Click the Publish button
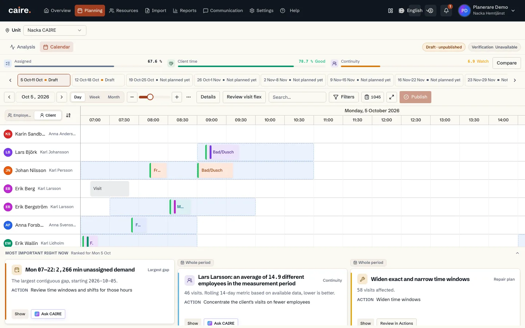525x328 pixels. (415, 97)
